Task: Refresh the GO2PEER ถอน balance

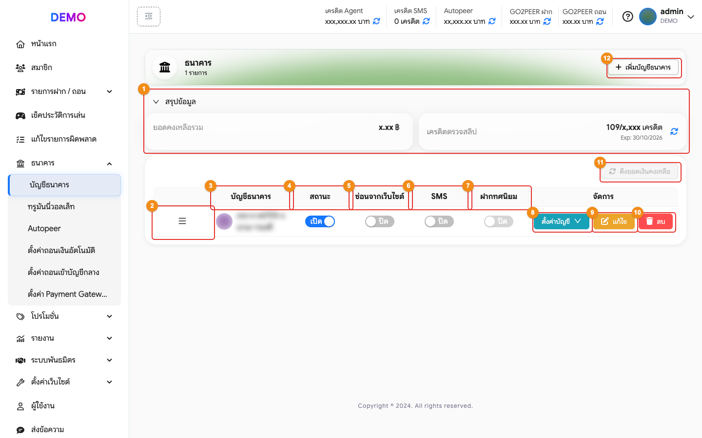Action: pyautogui.click(x=600, y=21)
